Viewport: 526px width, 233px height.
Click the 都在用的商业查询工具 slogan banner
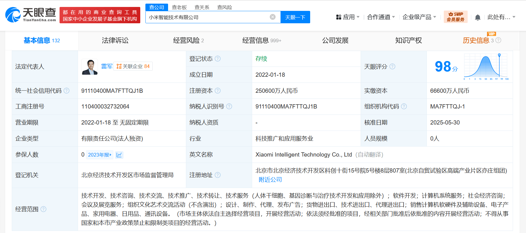click(x=100, y=15)
